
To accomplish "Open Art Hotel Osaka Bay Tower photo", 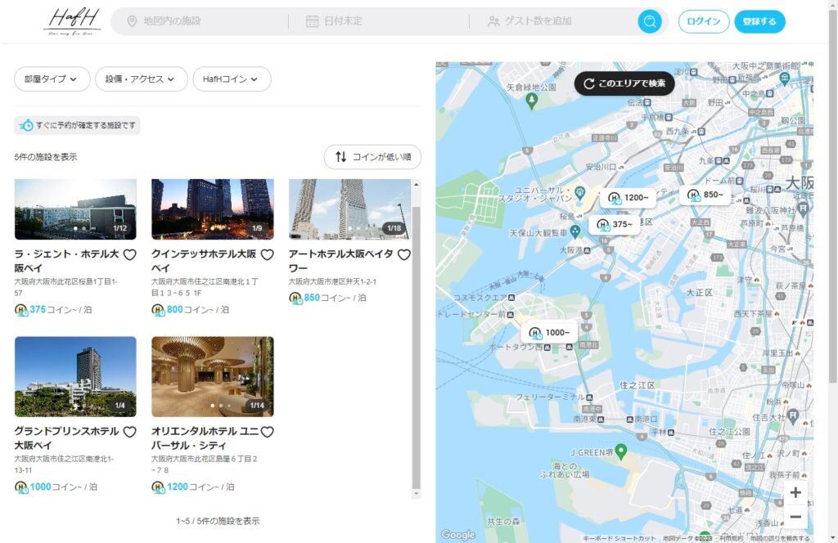I will pyautogui.click(x=350, y=209).
